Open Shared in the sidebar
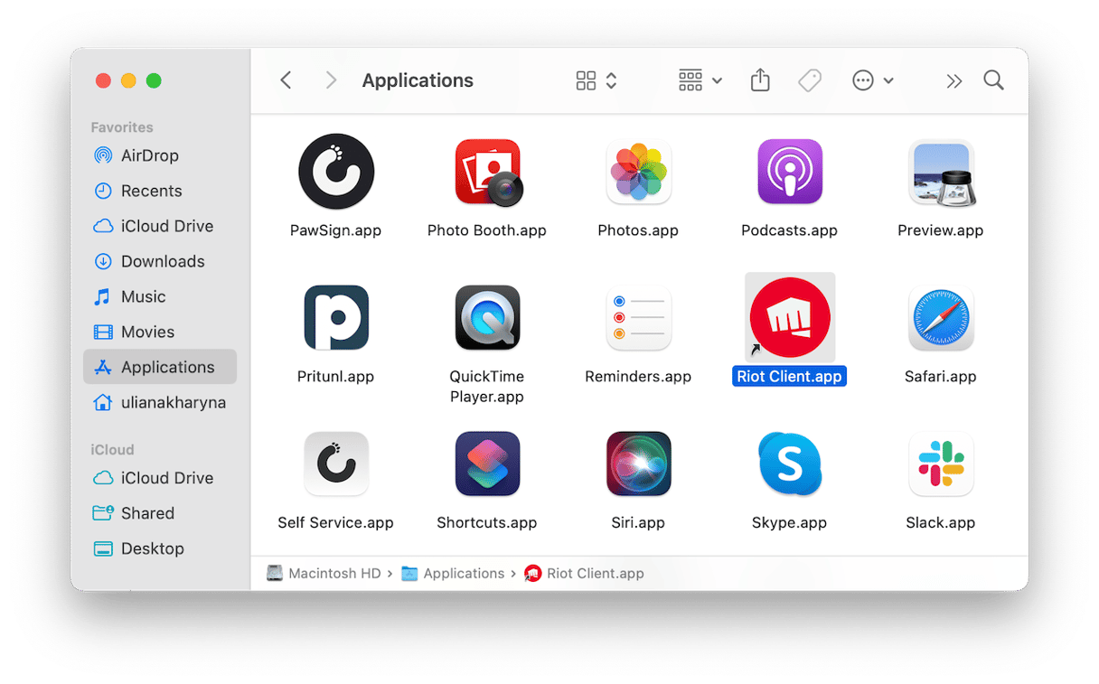Screen dimensions: 1099x684 click(160, 513)
